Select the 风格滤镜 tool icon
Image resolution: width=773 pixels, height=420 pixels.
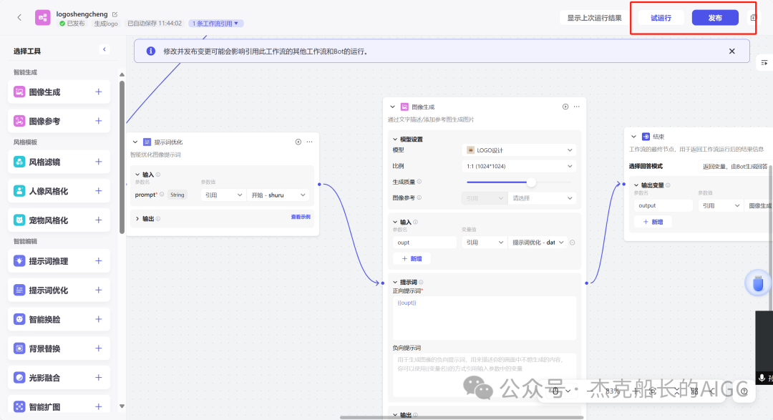19,162
